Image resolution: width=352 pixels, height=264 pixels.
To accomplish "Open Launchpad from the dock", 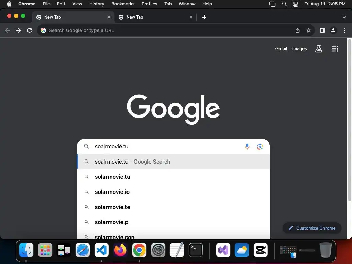I will pos(45,250).
